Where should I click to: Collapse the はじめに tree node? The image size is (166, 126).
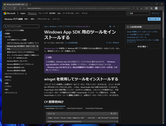pos(4,37)
